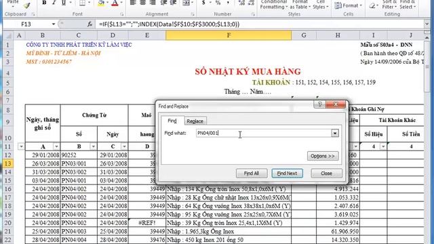Open Find & Select menu
The height and width of the screenshot is (244, 434).
(408, 5)
